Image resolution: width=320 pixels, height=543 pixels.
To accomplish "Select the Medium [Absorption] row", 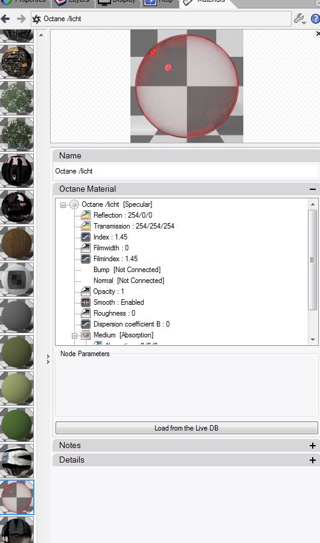I will point(124,335).
